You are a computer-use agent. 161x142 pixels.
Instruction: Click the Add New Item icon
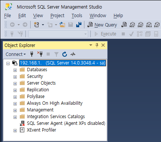point(50,25)
